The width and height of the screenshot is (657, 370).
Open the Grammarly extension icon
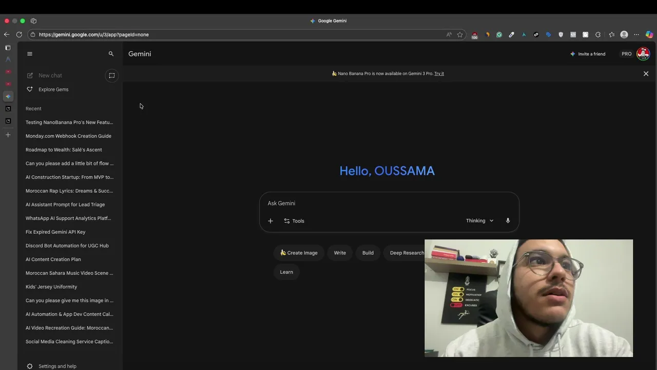pos(499,34)
